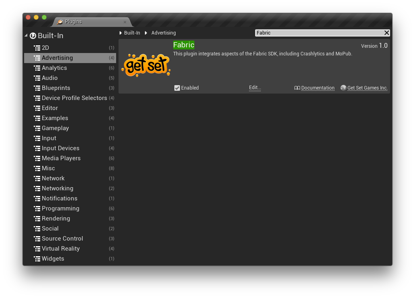
Task: Select the Fabric plugin title
Action: 184,45
